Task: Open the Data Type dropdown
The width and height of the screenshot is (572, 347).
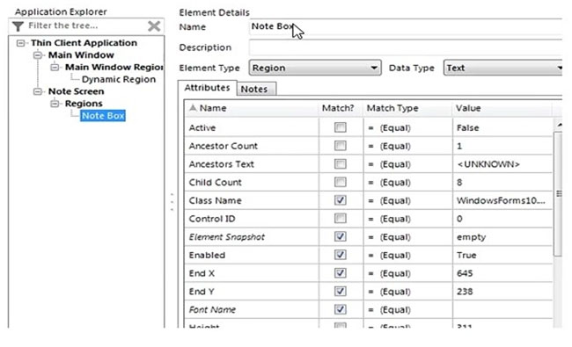Action: (x=559, y=68)
